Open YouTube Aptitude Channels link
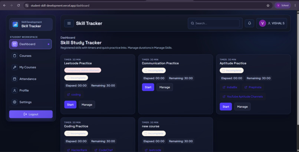The image size is (299, 152). (x=243, y=97)
